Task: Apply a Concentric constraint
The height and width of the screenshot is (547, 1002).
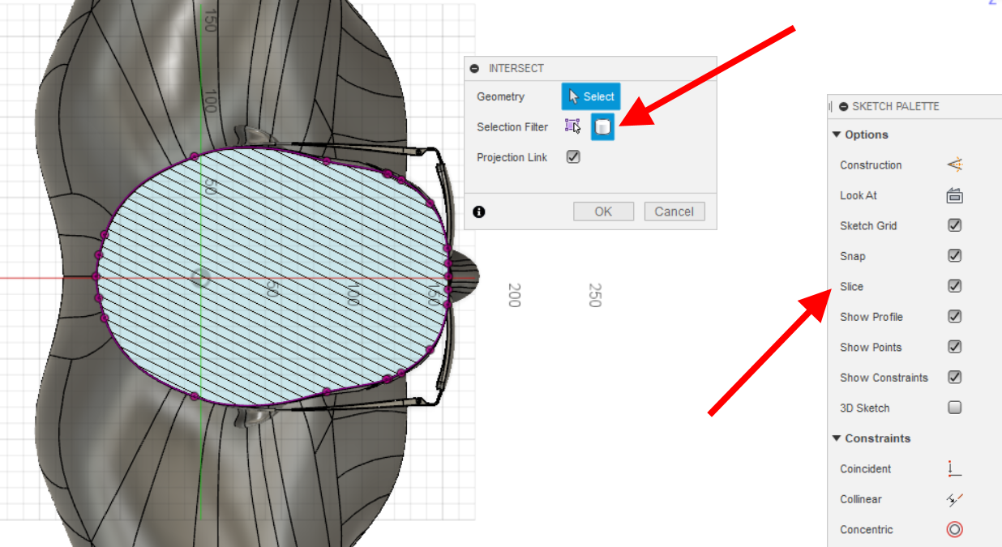Action: click(953, 529)
